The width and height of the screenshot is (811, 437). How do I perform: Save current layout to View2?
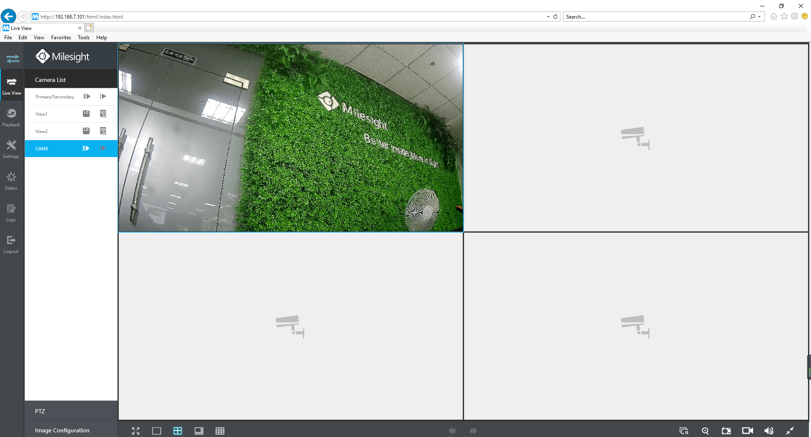tap(86, 131)
